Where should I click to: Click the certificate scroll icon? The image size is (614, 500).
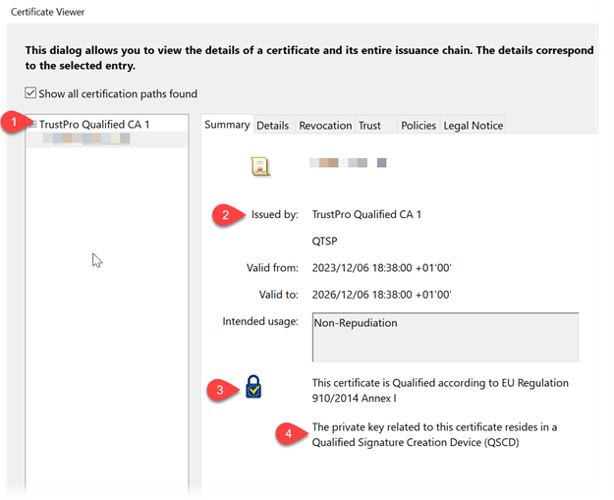pos(260,166)
